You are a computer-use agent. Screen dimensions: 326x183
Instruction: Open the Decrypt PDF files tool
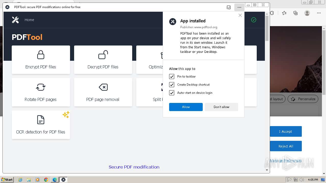(103, 60)
